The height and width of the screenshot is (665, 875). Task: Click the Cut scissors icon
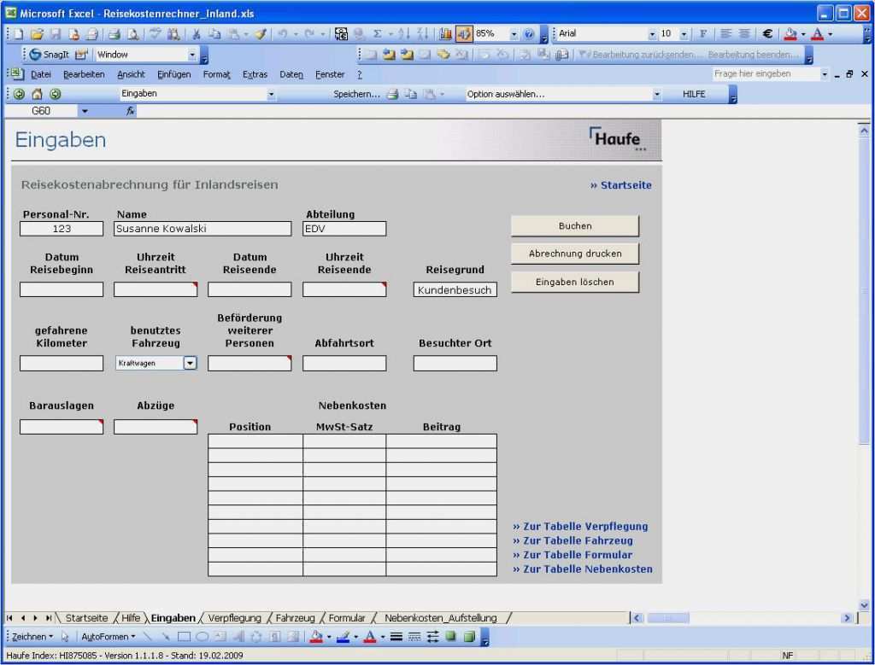coord(196,34)
